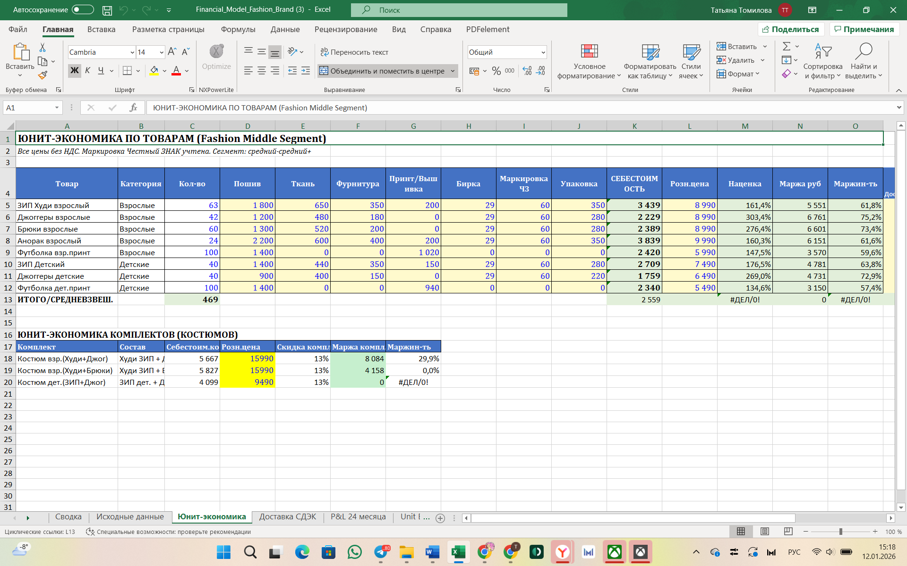Click the Borders icon in Font group
The image size is (907, 566).
point(127,71)
